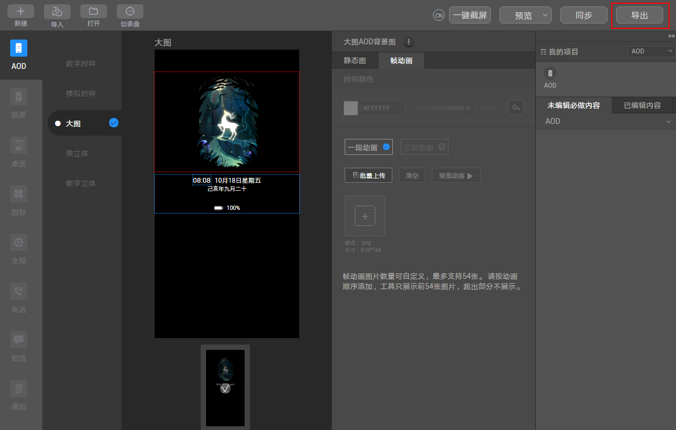Image resolution: width=676 pixels, height=430 pixels.
Task: Click the 预览动画 play button
Action: click(x=456, y=175)
